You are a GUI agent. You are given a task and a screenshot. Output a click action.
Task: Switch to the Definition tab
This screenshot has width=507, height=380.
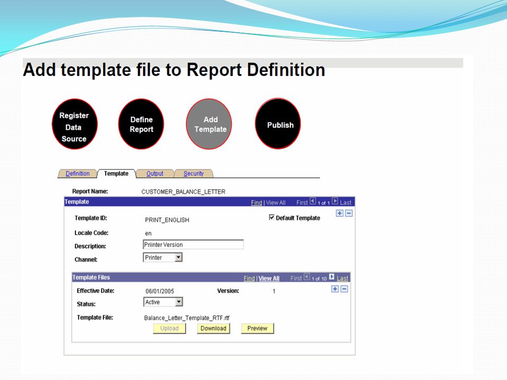[78, 174]
